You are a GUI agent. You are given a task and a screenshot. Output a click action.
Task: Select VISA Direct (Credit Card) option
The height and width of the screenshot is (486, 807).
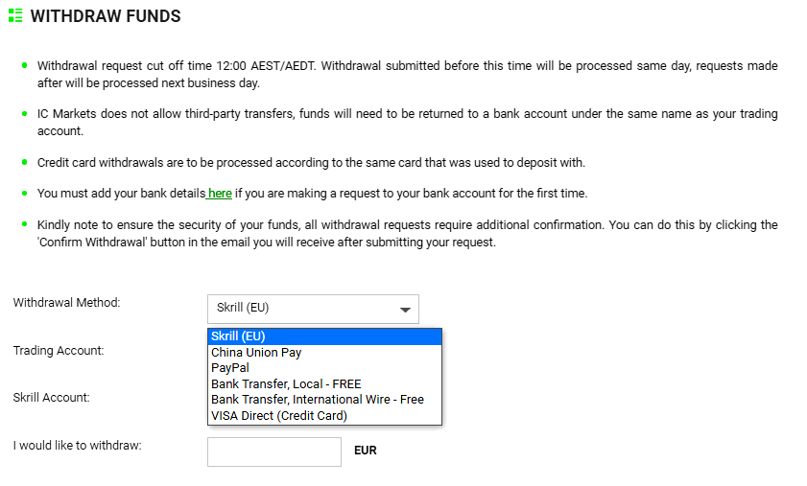(279, 416)
